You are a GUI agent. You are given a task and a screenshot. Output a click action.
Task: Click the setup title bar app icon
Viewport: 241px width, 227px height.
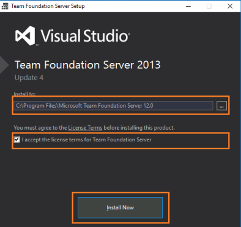click(x=5, y=6)
